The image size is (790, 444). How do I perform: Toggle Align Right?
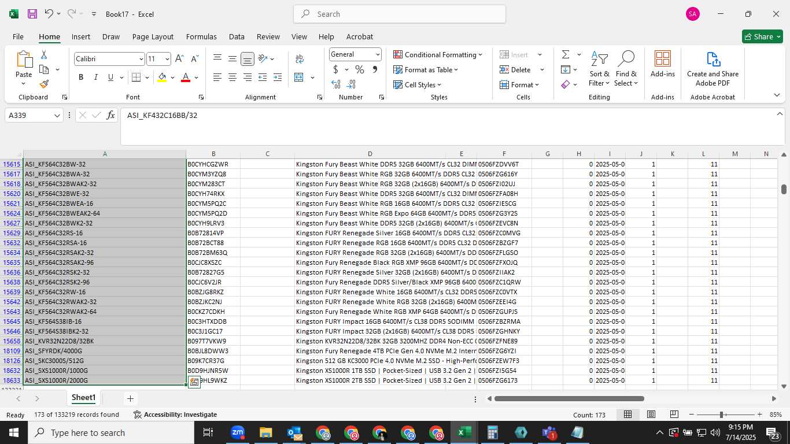[x=248, y=77]
